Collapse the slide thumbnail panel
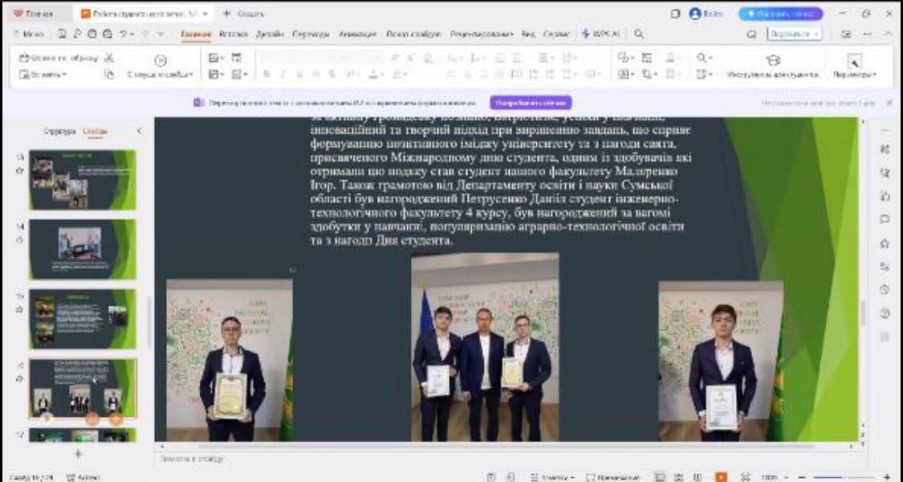This screenshot has height=482, width=903. [139, 131]
